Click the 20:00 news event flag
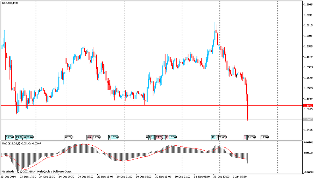Screen dimensions: 316x180 click(x=30, y=137)
